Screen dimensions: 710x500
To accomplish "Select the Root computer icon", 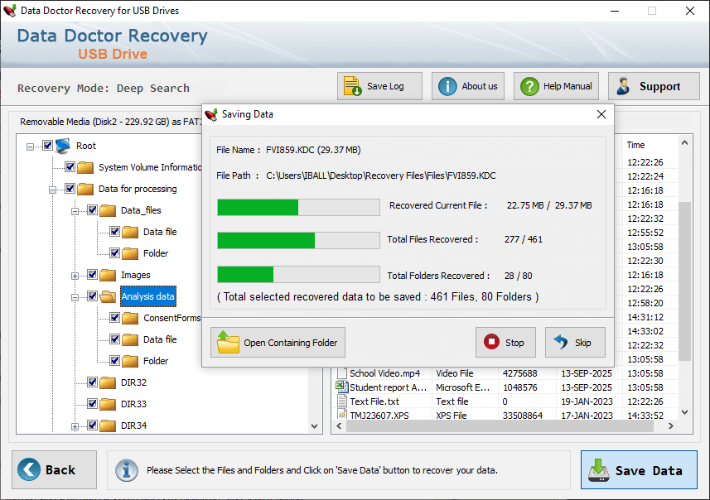I will 63,146.
